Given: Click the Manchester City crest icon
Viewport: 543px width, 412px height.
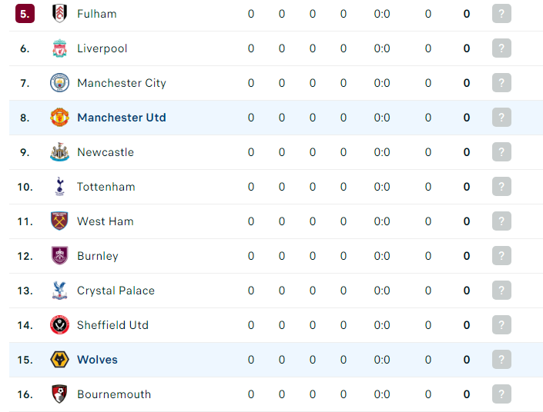Looking at the screenshot, I should (x=59, y=83).
